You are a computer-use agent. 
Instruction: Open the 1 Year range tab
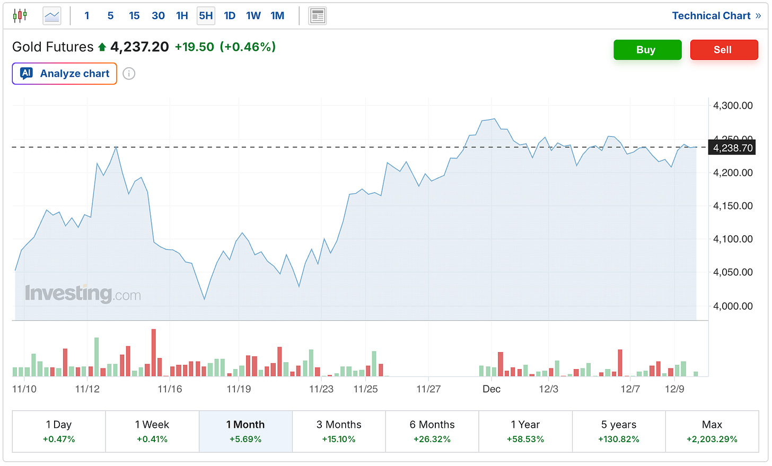tap(525, 431)
